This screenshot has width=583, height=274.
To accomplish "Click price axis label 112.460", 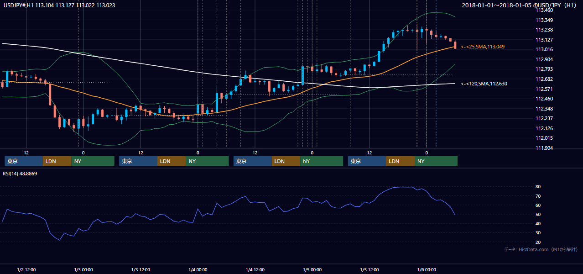I will click(544, 99).
